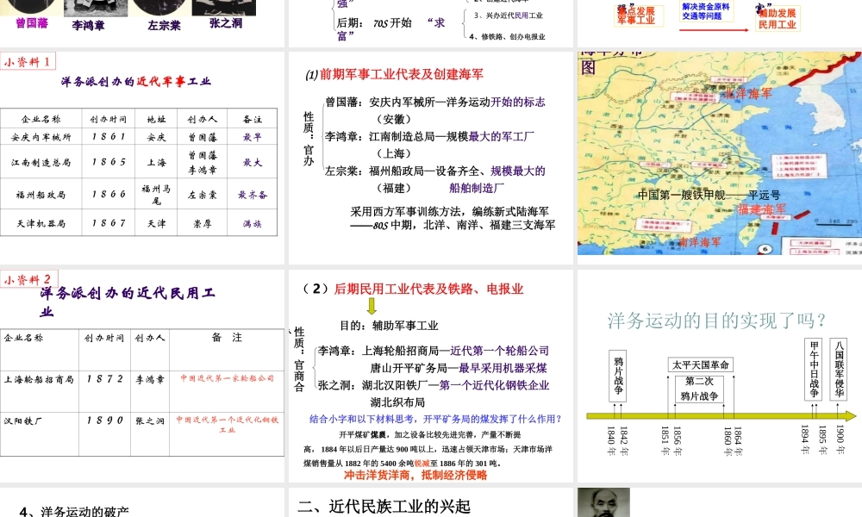Click the 福建海军 label on the map
Image resolution: width=862 pixels, height=517 pixels.
(x=762, y=209)
